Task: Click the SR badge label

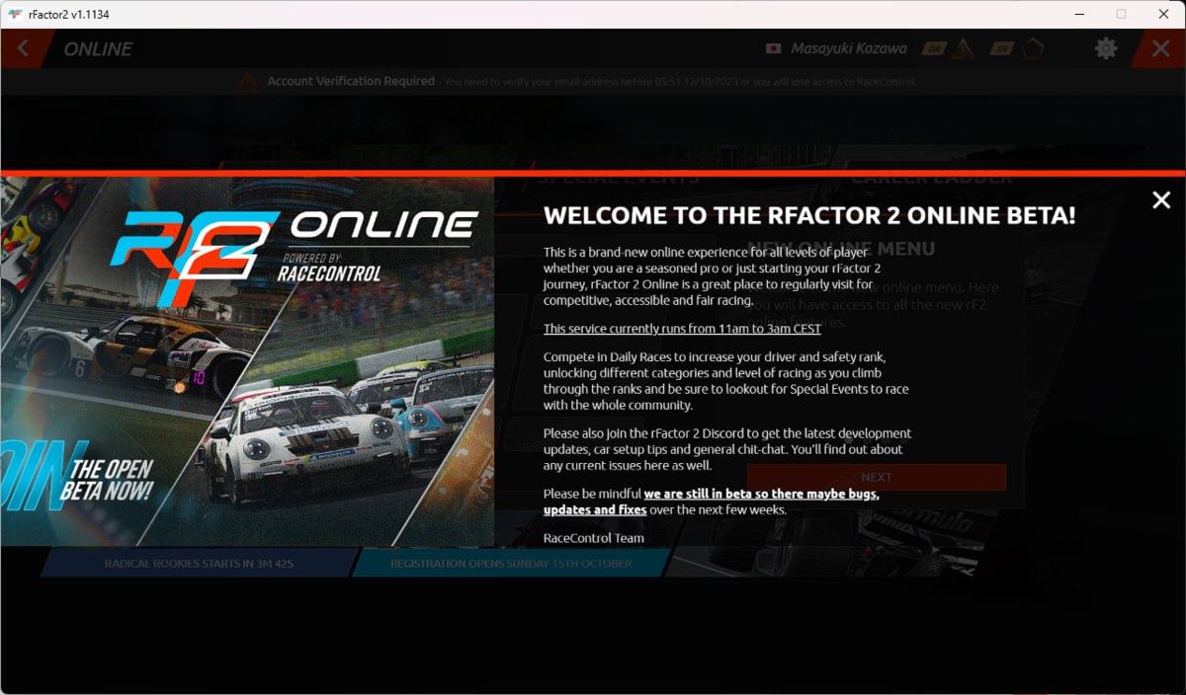Action: (1003, 48)
